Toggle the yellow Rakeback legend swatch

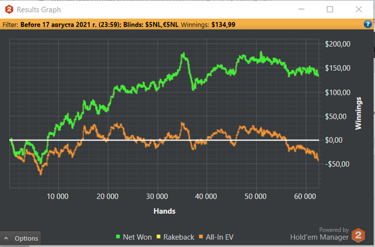pos(158,237)
